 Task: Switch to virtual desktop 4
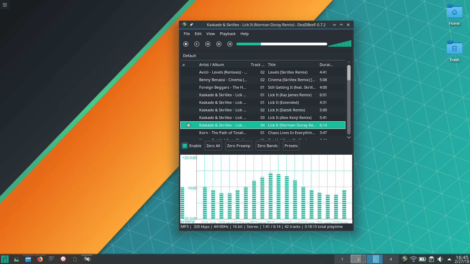click(x=391, y=259)
